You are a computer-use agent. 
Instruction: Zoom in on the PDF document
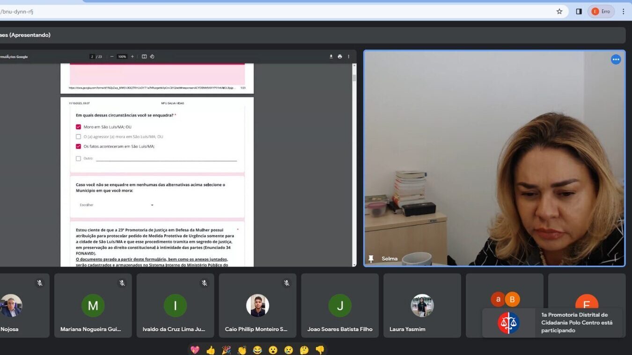132,57
